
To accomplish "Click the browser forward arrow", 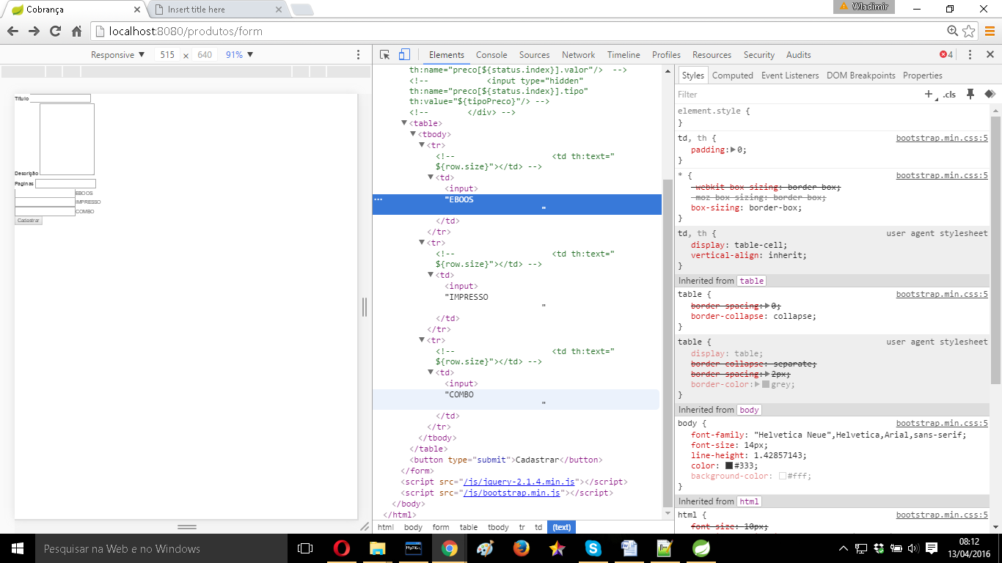I will click(34, 32).
